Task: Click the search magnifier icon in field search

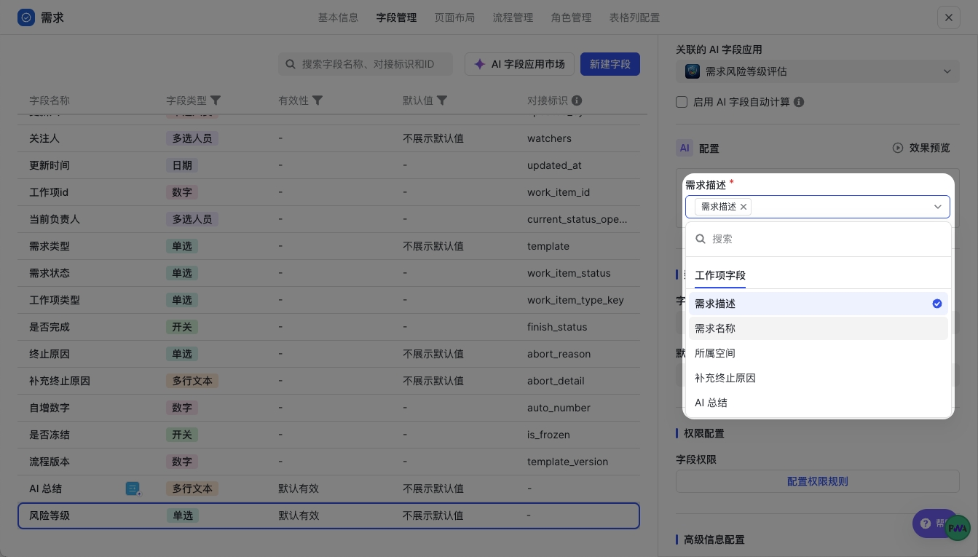Action: tap(291, 64)
